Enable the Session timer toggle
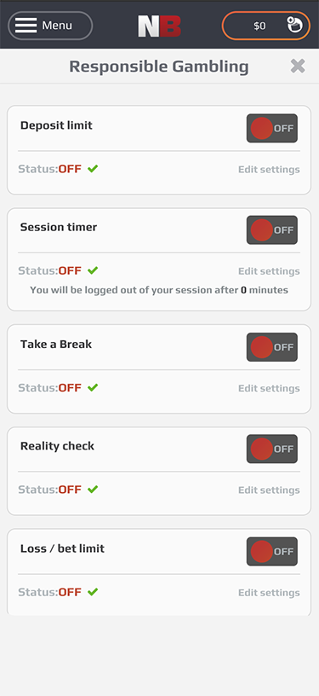Viewport: 319px width, 696px height. (272, 230)
